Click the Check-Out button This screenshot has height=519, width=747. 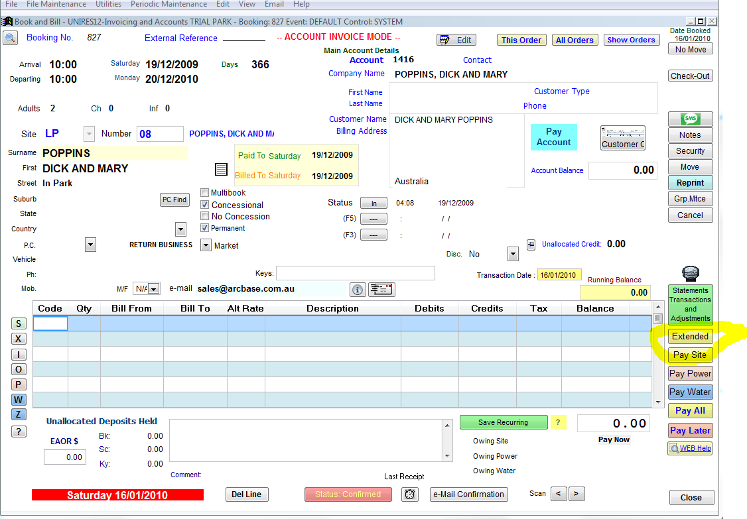tap(691, 76)
